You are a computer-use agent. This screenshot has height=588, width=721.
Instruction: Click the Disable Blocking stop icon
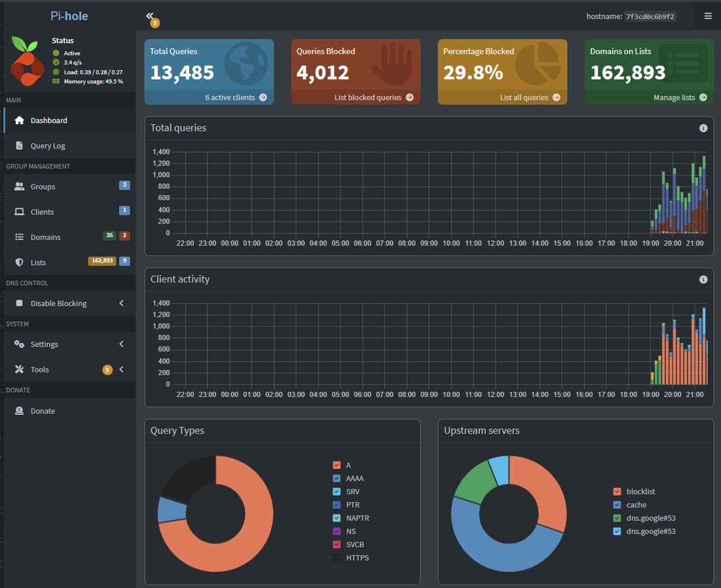[x=19, y=303]
